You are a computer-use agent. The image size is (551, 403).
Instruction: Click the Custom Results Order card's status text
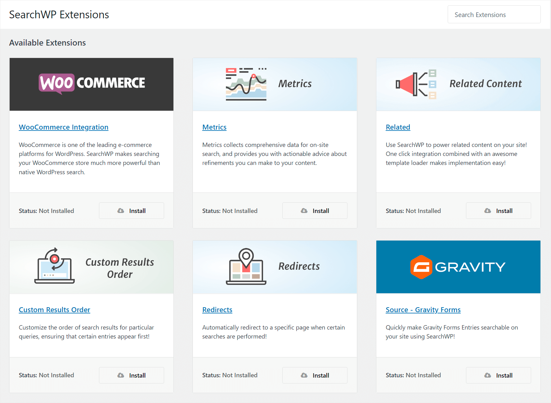point(47,375)
